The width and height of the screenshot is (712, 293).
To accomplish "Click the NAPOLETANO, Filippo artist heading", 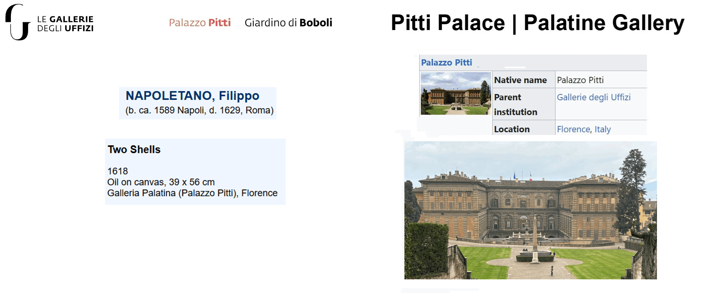I will tap(192, 96).
